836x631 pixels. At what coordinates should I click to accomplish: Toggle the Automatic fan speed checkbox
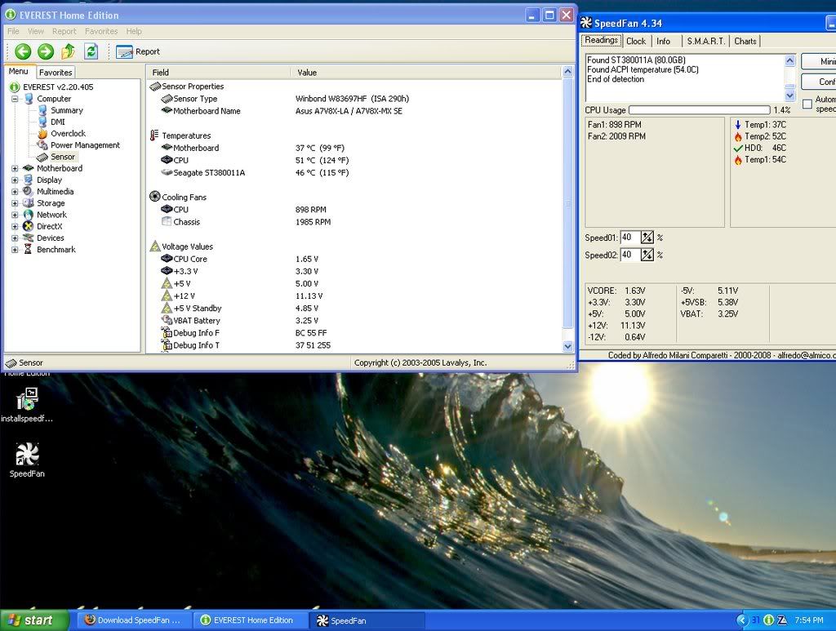pyautogui.click(x=807, y=104)
